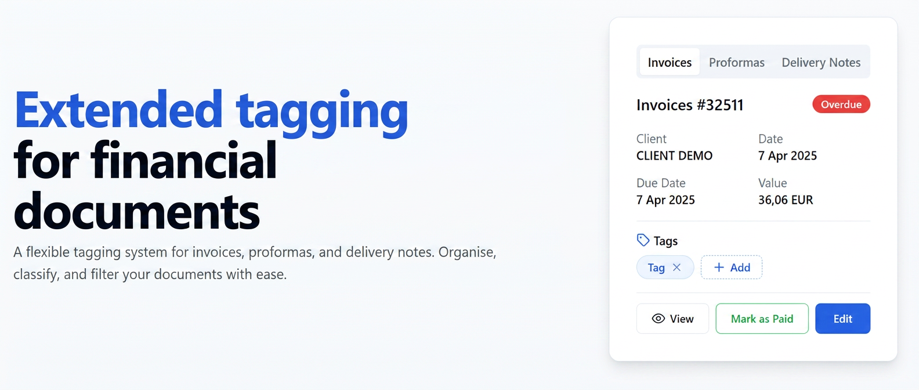
Task: Click the Due Date 7 Apr 2025
Action: 665,200
